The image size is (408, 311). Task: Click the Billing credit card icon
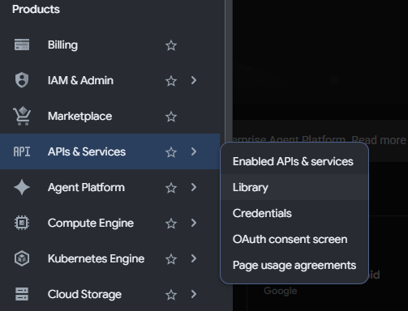(x=22, y=45)
